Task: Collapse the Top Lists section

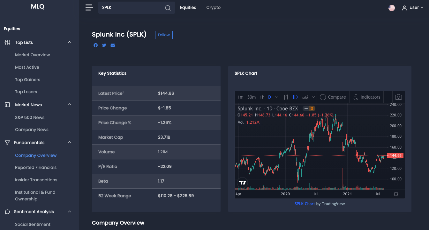Action: [x=70, y=42]
